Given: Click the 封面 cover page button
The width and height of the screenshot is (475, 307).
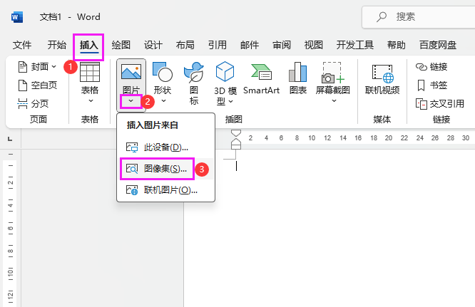Looking at the screenshot, I should 37,66.
